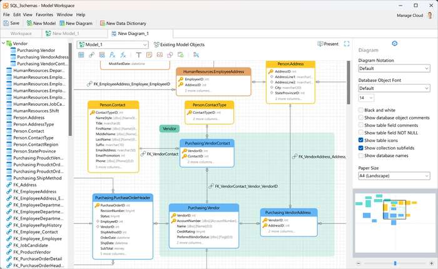This screenshot has width=438, height=269.
Task: Open the Model_1 dropdown
Action: [x=113, y=44]
